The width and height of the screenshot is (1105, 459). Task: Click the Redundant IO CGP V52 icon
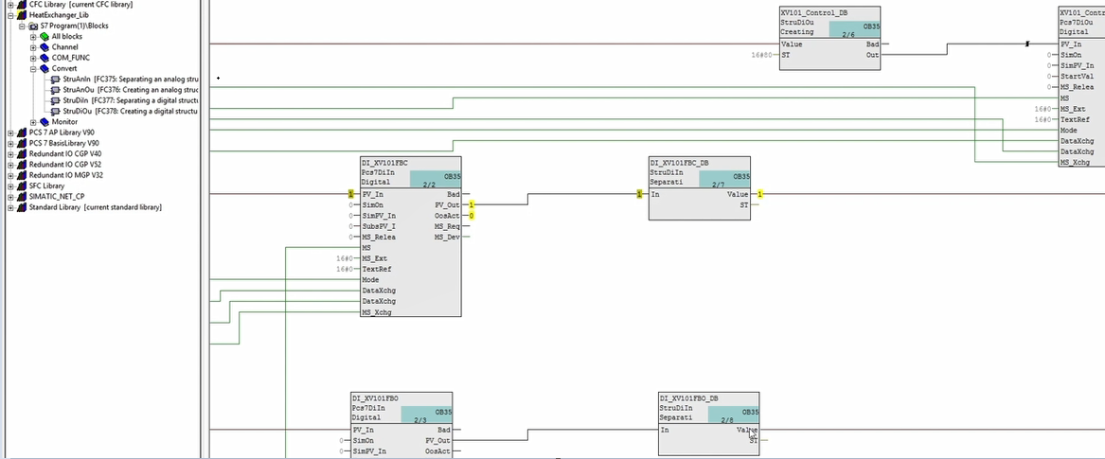(x=22, y=164)
